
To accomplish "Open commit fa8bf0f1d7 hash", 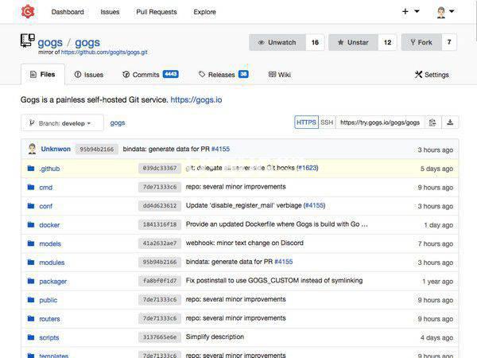I will click(x=160, y=281).
